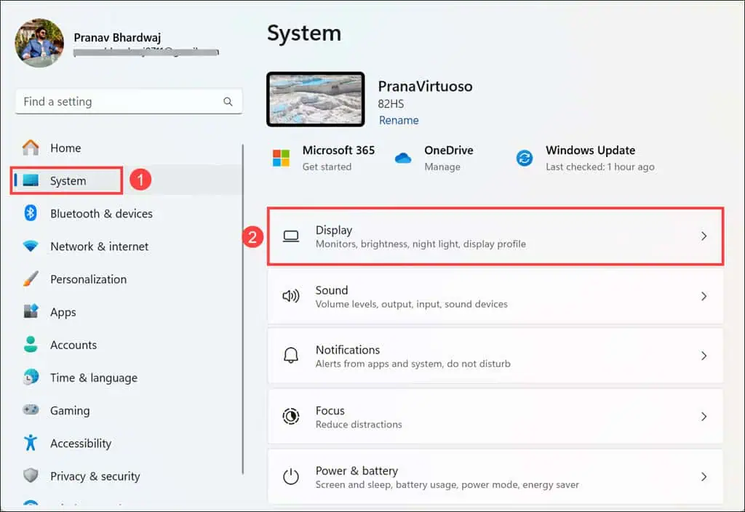Click the search magnifier icon
Viewport: 745px width, 512px height.
(228, 101)
